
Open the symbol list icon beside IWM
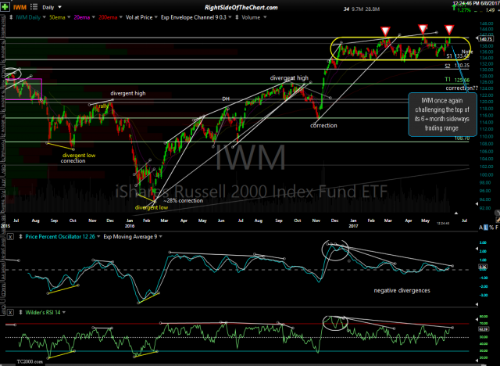pos(34,7)
